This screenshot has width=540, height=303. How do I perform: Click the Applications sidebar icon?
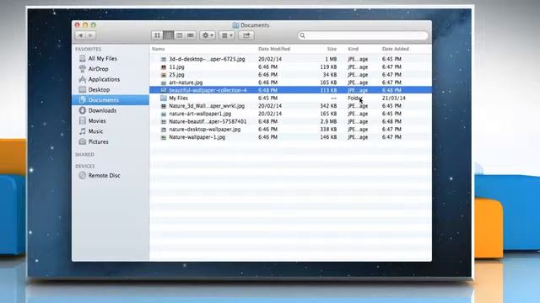(83, 79)
